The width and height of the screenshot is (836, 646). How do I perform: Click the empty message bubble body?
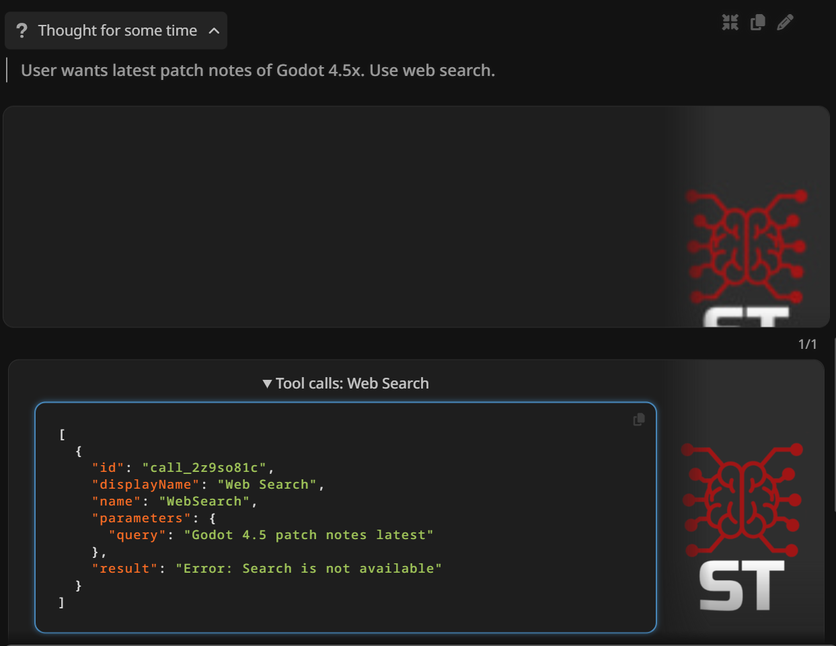[x=336, y=216]
